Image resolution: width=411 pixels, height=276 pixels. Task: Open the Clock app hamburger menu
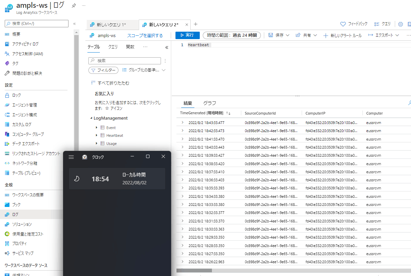pyautogui.click(x=71, y=157)
